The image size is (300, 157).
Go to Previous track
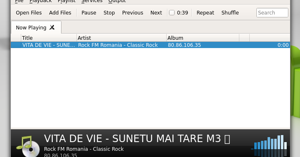pyautogui.click(x=133, y=13)
